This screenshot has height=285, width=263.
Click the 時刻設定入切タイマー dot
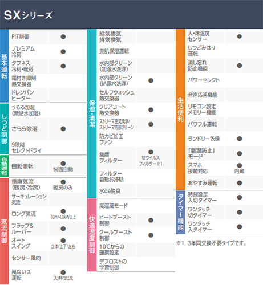(240, 197)
